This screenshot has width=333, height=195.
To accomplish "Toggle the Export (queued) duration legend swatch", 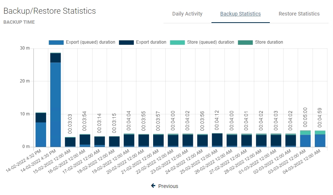I will [x=56, y=43].
